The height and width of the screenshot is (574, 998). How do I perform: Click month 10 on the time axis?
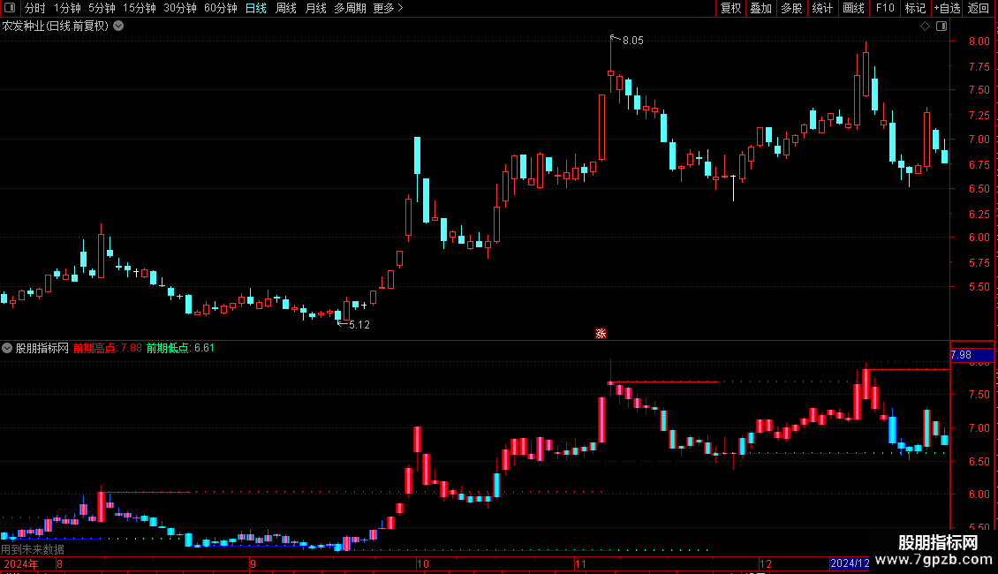[x=423, y=564]
